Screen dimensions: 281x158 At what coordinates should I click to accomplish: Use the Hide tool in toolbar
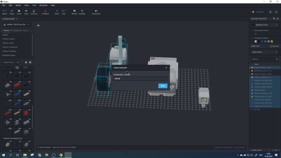point(26,12)
